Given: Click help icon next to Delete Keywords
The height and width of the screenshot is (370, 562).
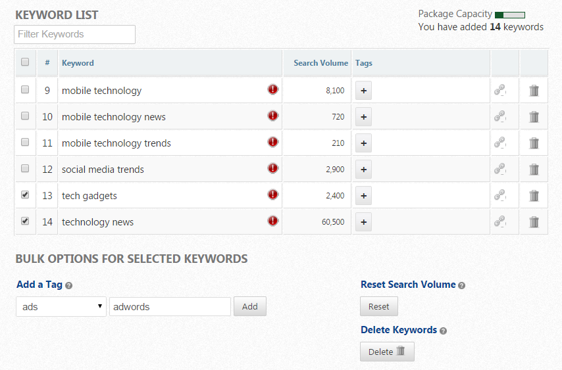Looking at the screenshot, I should [443, 331].
